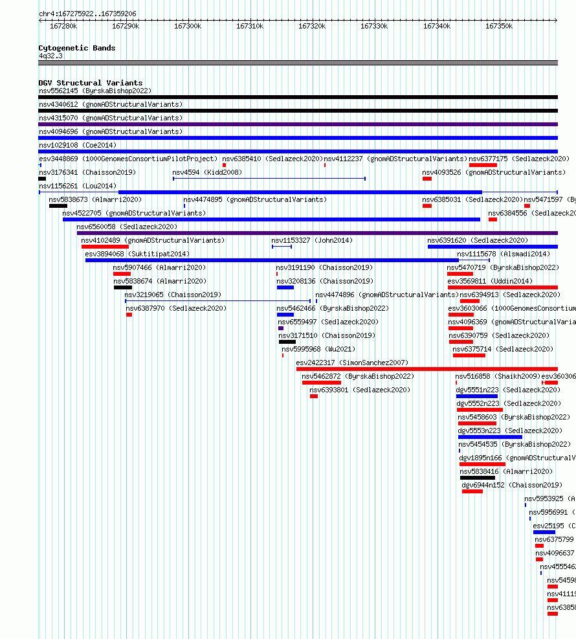
Task: Click the nsv4102489 gnomAD label
Action: pos(153,240)
